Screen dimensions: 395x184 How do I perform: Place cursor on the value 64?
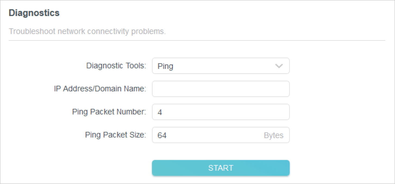pos(162,135)
